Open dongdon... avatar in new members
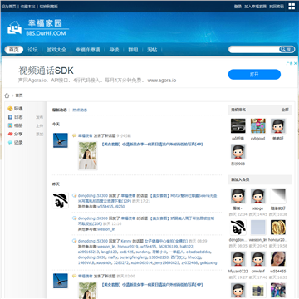299x299 pixels. 238,228
